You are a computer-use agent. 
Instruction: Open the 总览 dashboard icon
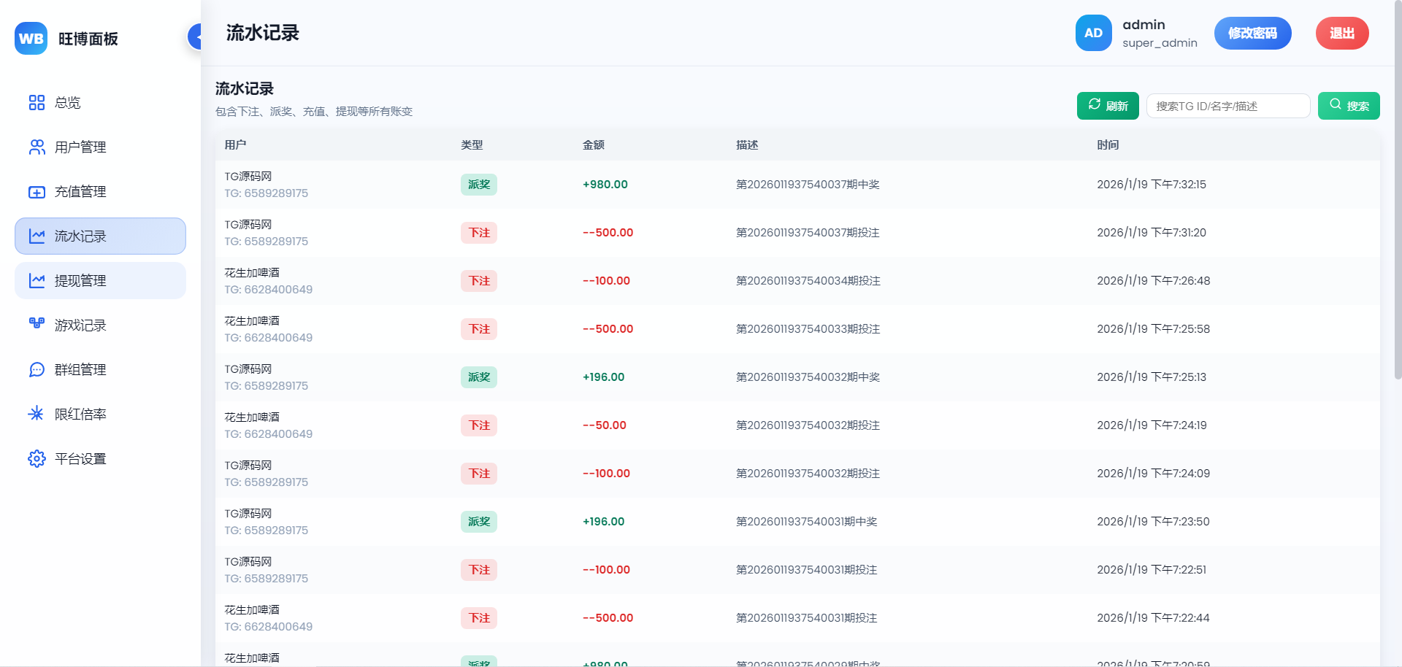pyautogui.click(x=37, y=103)
